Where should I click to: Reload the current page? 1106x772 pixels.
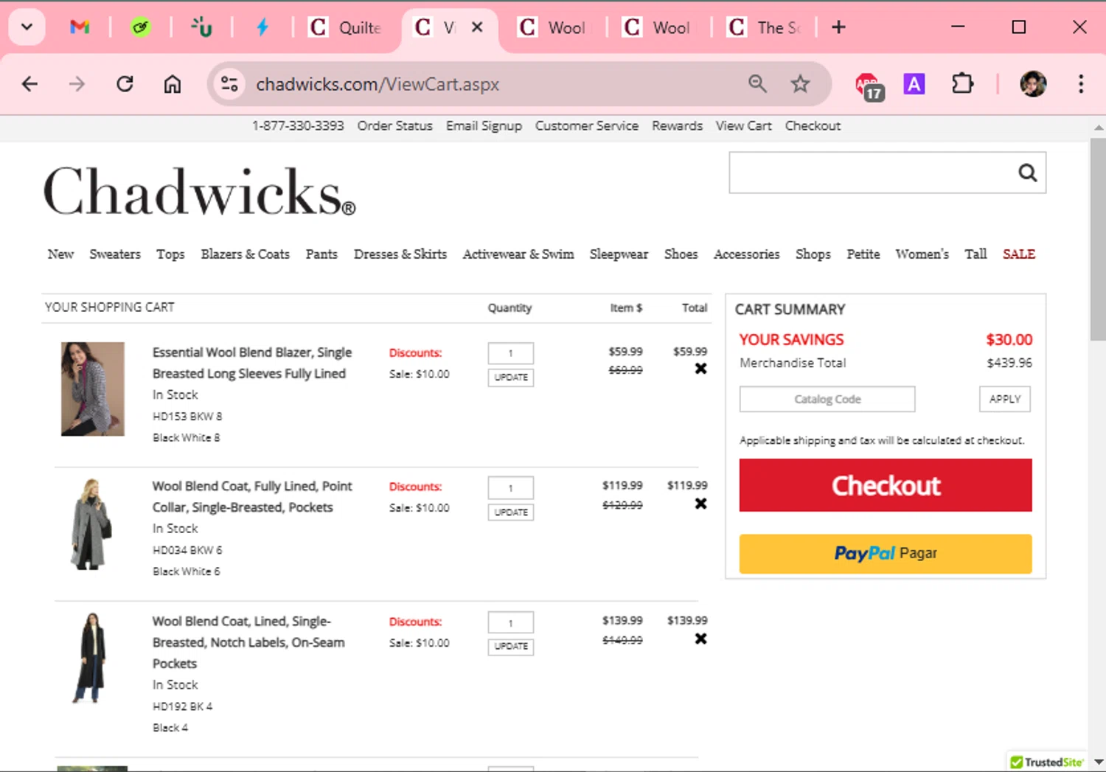pyautogui.click(x=125, y=84)
